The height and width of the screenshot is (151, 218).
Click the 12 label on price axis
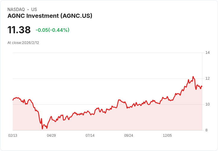(207, 78)
